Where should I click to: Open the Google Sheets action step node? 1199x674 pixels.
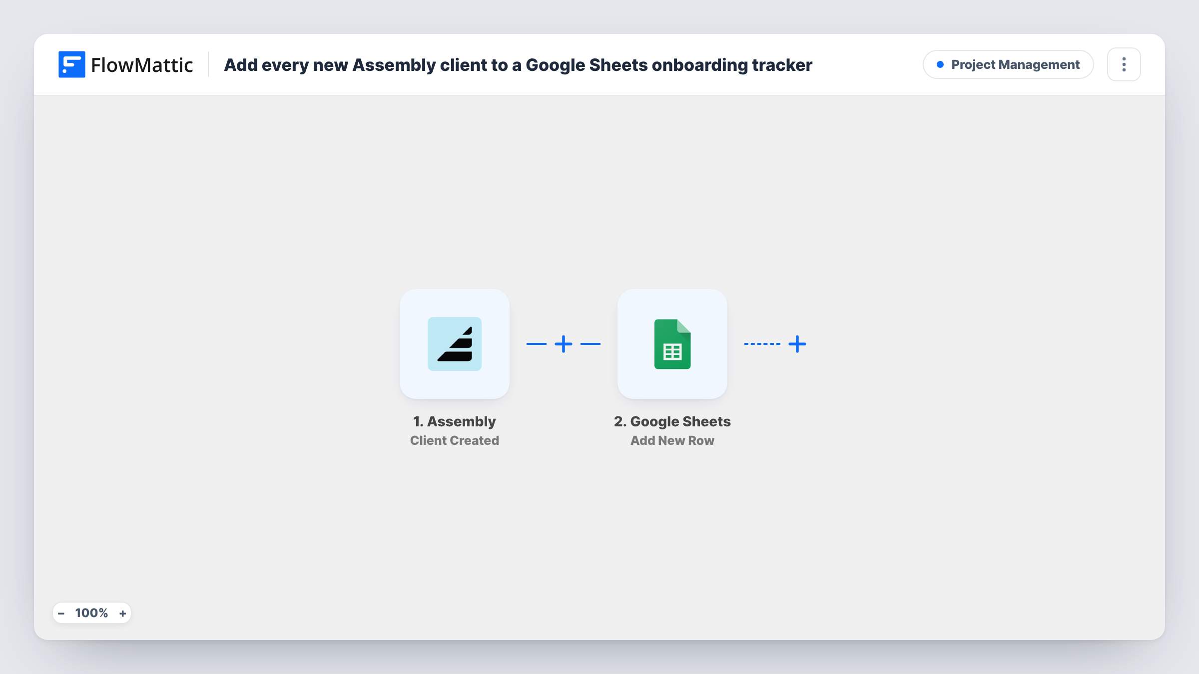[672, 344]
